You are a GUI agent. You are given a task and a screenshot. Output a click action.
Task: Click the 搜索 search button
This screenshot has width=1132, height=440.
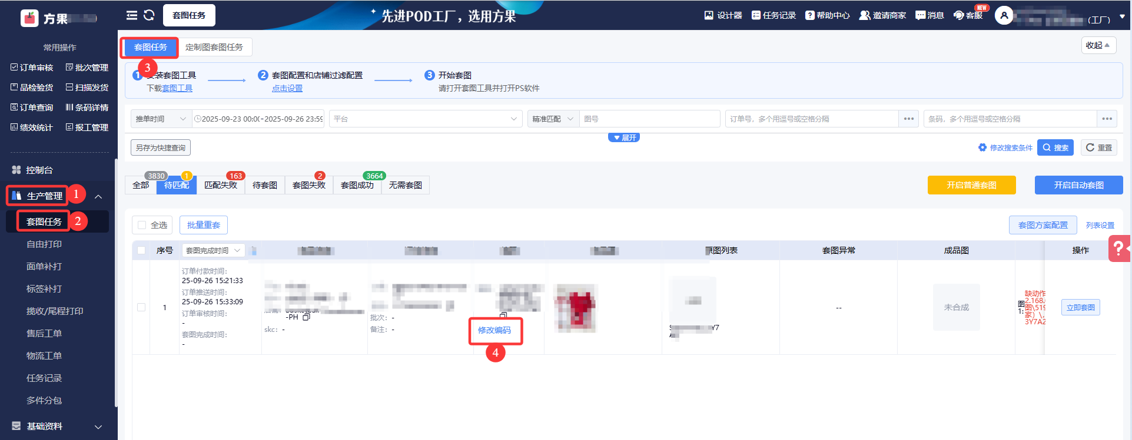click(x=1055, y=147)
